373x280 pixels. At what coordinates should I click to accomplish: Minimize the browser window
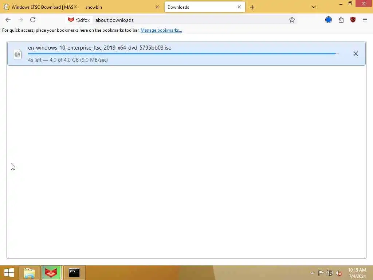click(x=341, y=4)
